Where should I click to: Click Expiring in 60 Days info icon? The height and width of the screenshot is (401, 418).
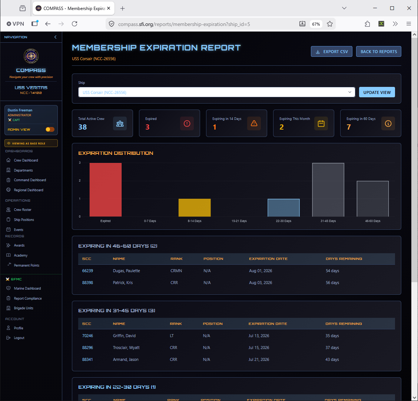[x=388, y=123]
